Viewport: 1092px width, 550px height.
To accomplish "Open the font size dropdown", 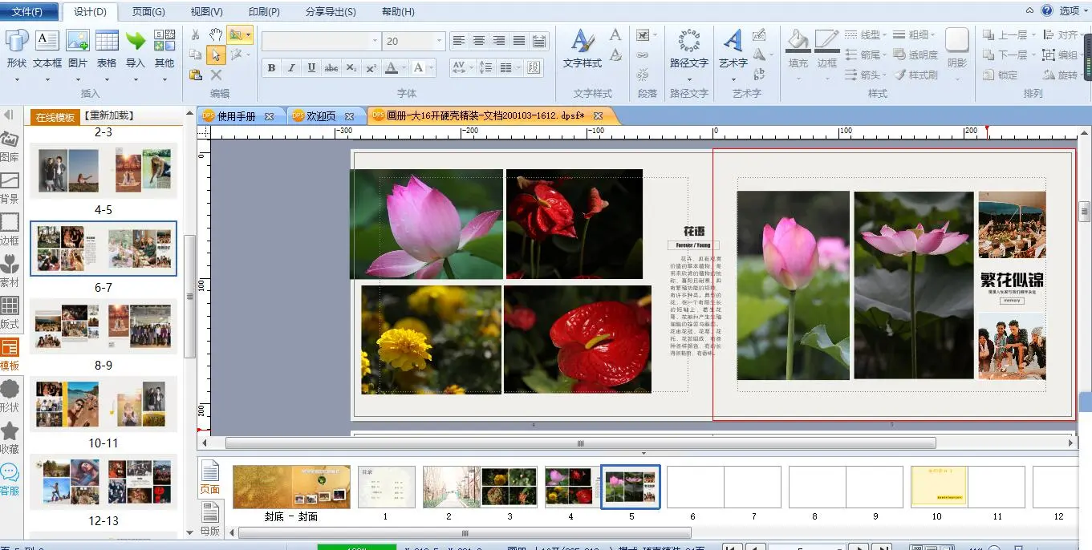I will pos(439,41).
